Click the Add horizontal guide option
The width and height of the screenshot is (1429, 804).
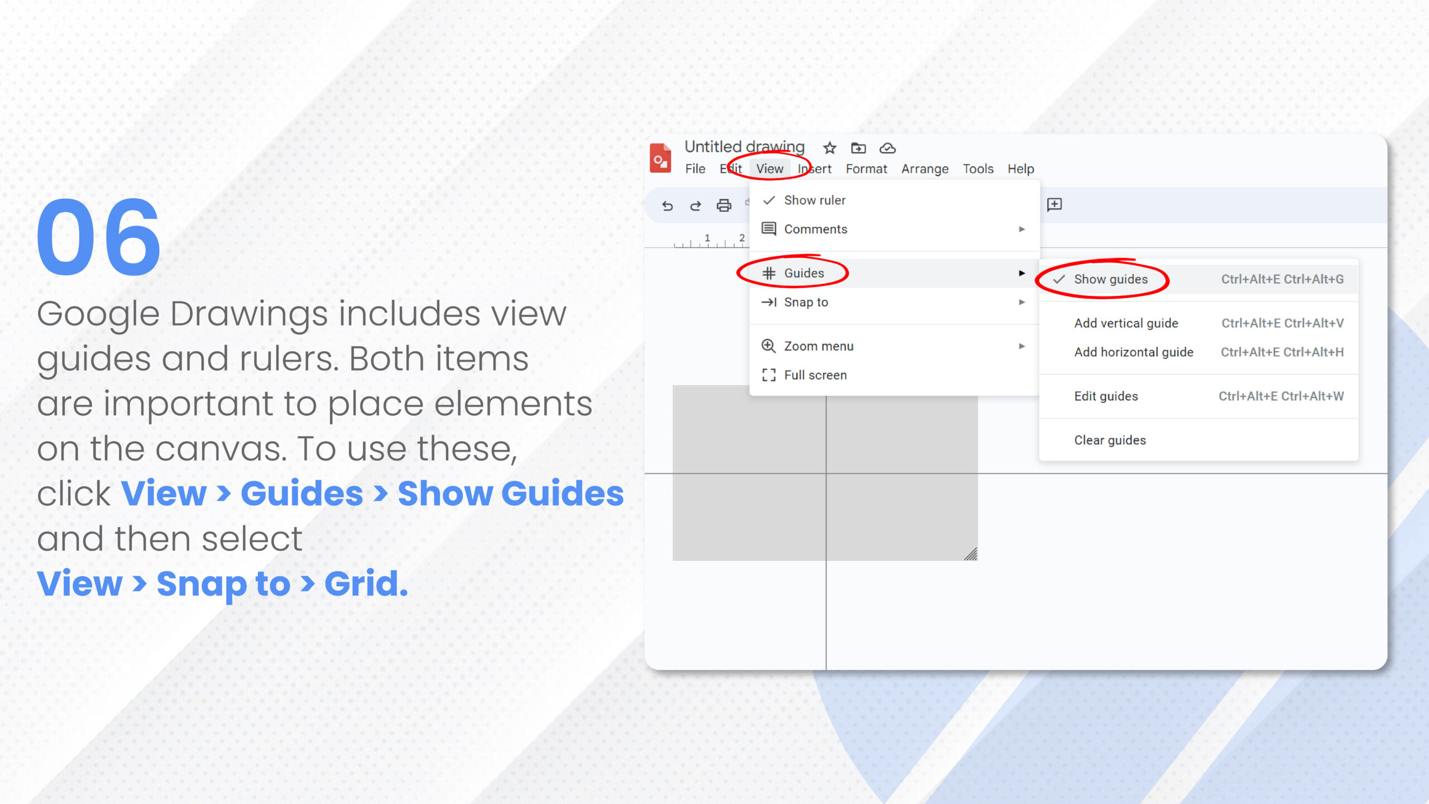click(1133, 351)
